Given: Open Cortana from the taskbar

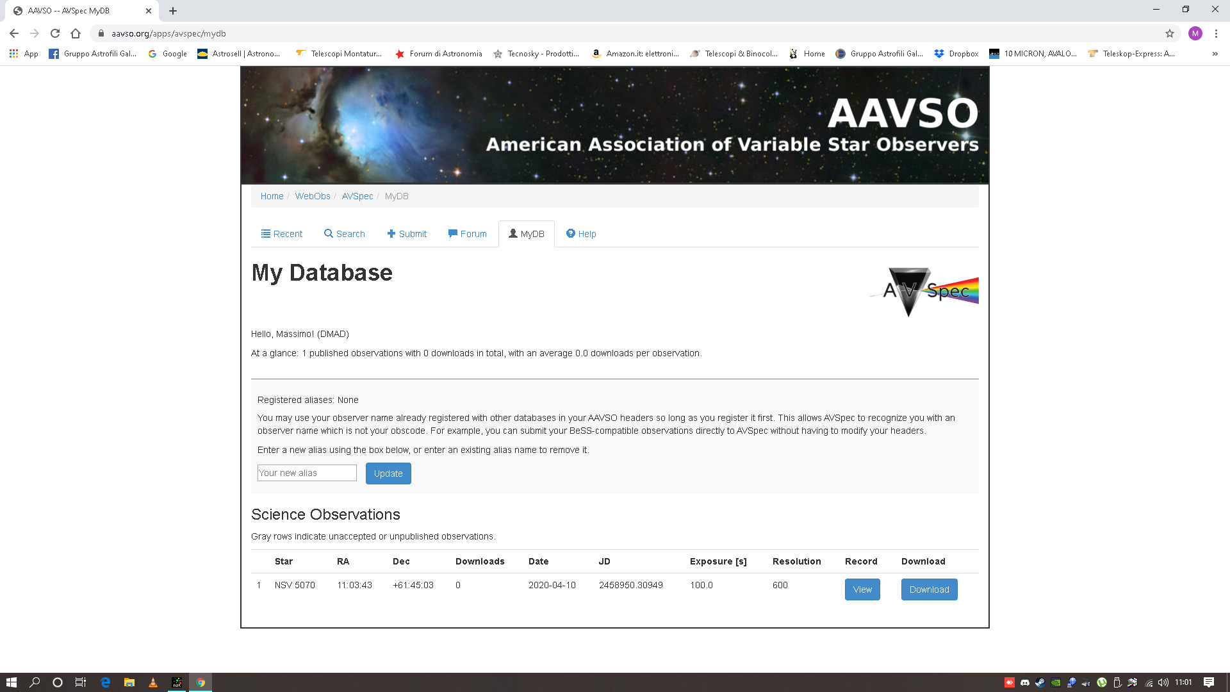Looking at the screenshot, I should (58, 682).
